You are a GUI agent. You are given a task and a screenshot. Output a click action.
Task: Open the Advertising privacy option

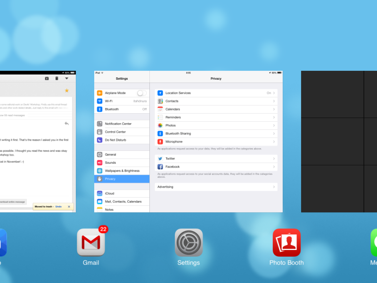[216, 187]
